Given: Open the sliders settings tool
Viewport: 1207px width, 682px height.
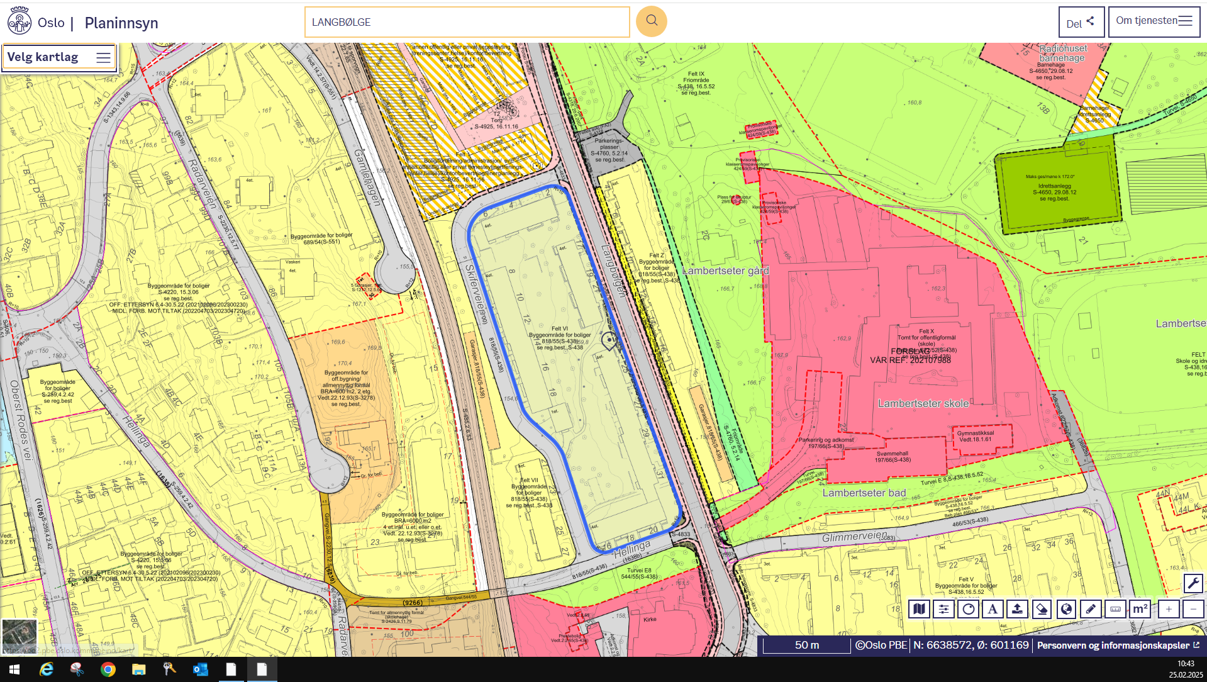Looking at the screenshot, I should 943,608.
